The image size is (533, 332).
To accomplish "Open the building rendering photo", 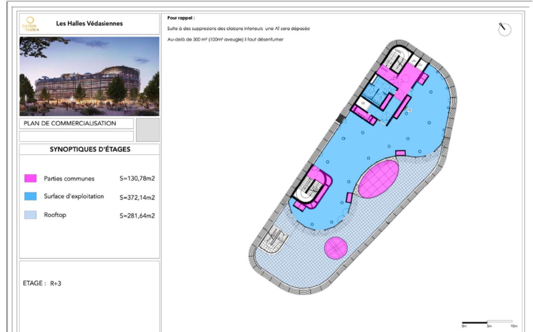I will [x=90, y=76].
